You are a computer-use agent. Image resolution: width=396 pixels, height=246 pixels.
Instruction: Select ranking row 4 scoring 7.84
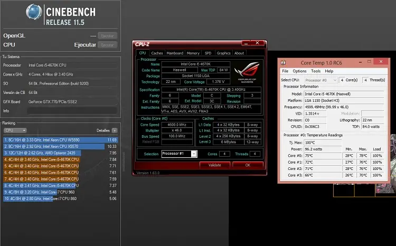coord(60,159)
